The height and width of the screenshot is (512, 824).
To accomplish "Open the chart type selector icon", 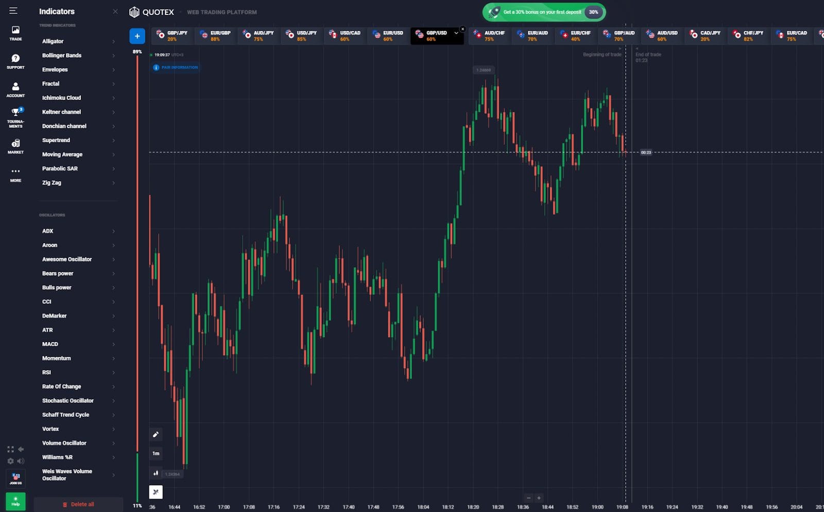I will (x=156, y=473).
